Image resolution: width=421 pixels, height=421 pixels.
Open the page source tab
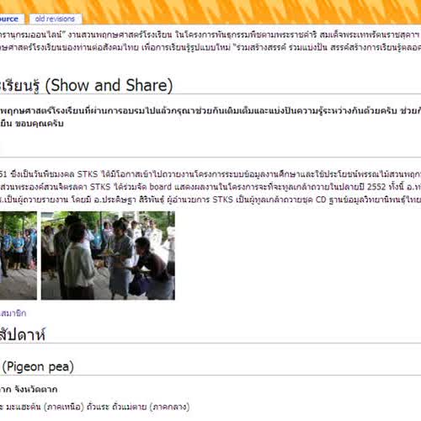11,19
